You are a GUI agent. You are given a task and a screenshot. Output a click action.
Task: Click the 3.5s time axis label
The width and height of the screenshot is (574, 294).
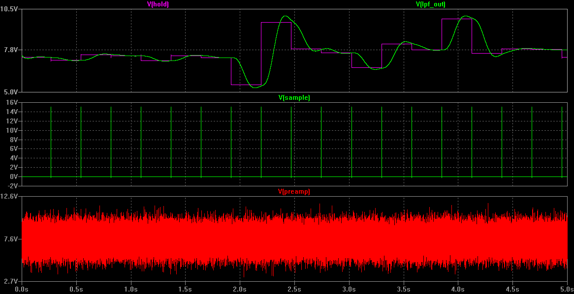point(404,289)
